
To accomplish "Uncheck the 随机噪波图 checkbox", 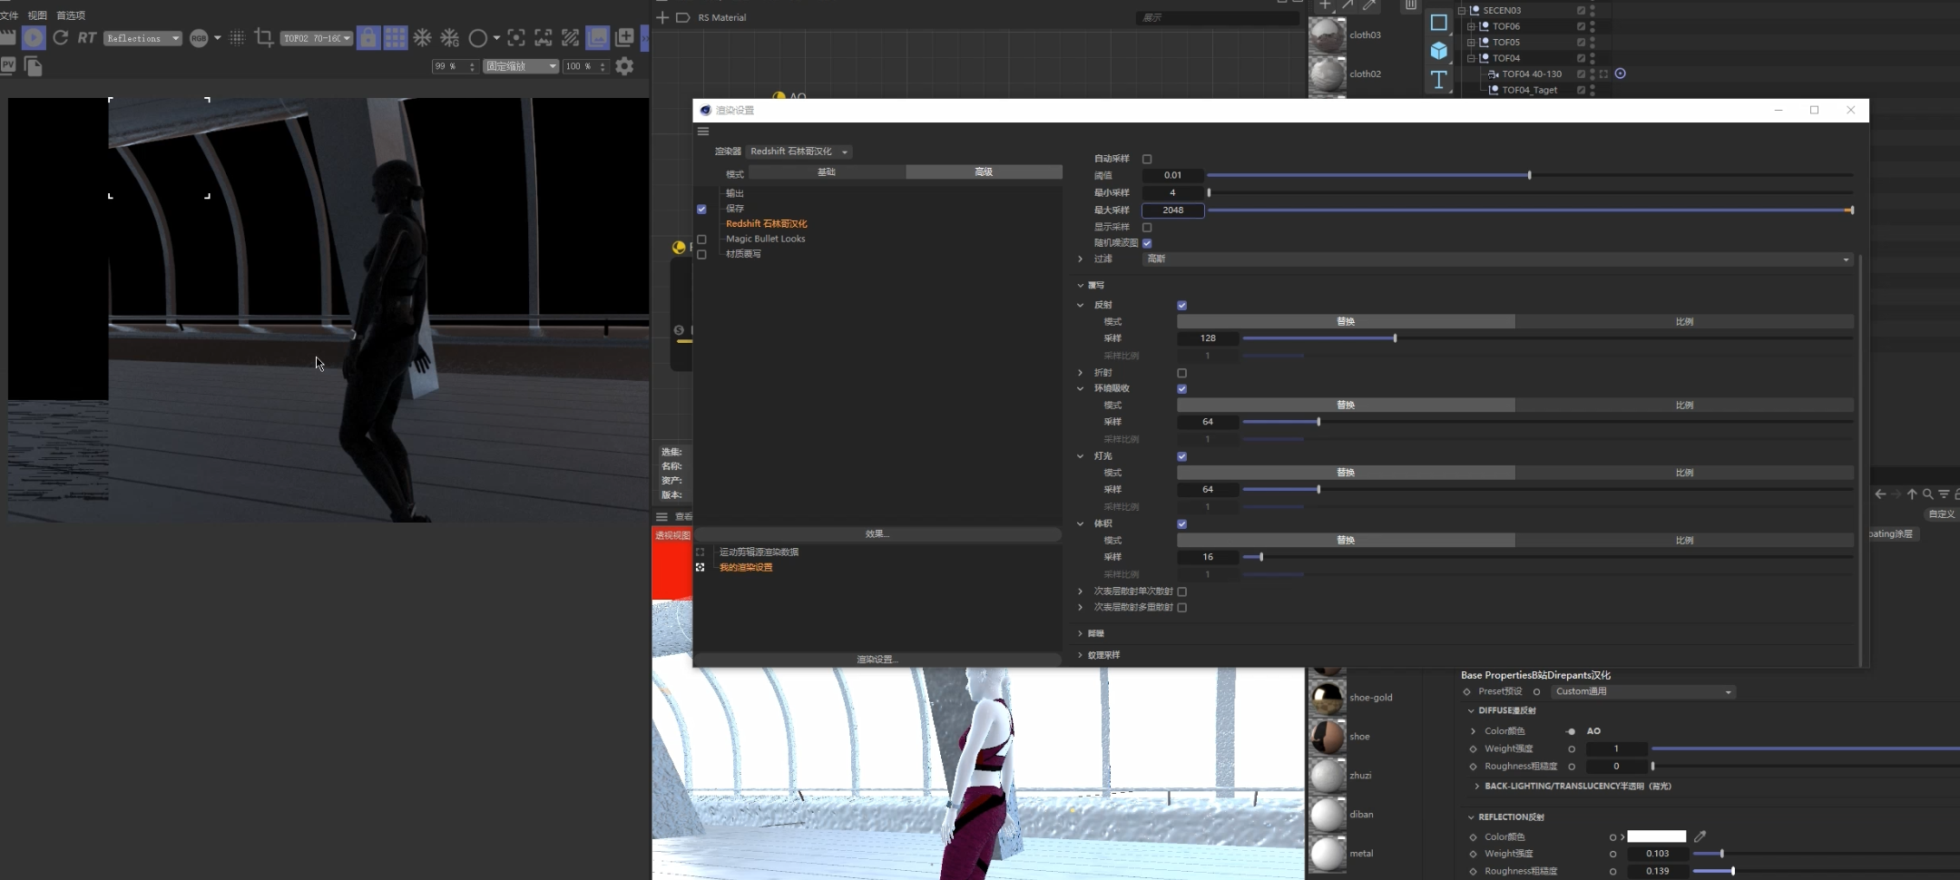I will pyautogui.click(x=1147, y=243).
